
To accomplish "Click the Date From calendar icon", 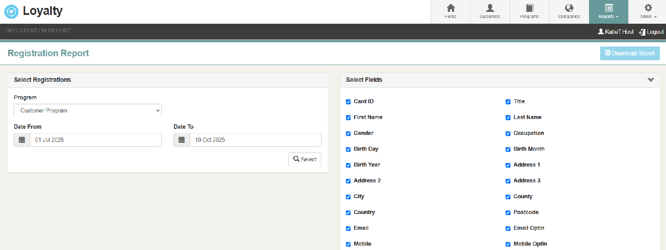I will click(22, 140).
